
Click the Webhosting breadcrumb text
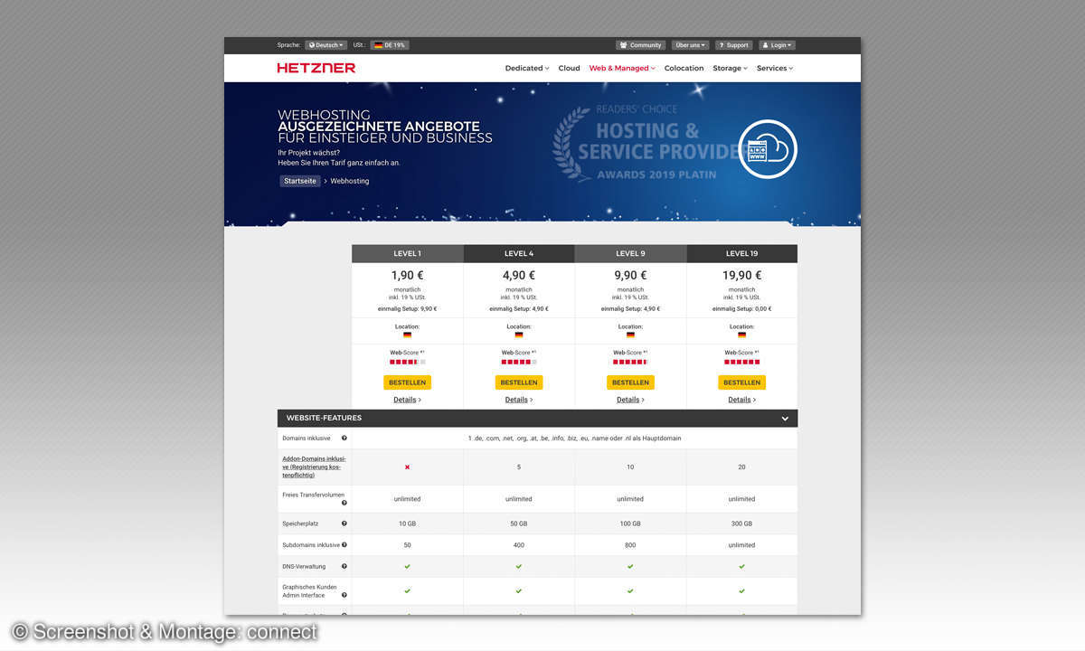(350, 181)
